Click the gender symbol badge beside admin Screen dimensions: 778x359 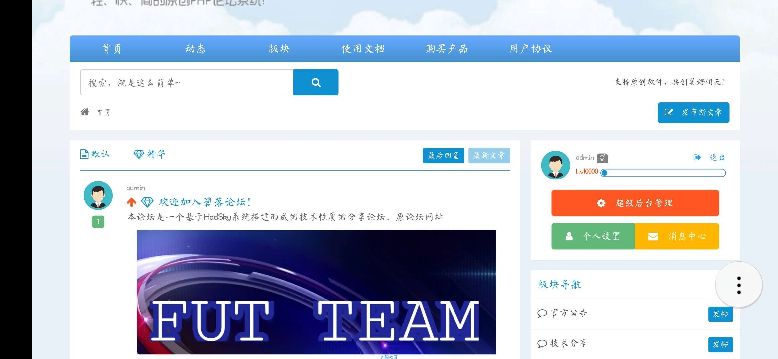[x=602, y=158]
